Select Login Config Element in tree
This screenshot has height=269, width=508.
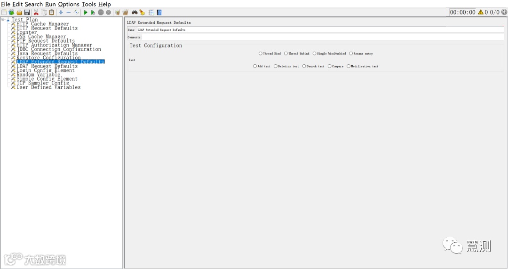[x=46, y=70]
